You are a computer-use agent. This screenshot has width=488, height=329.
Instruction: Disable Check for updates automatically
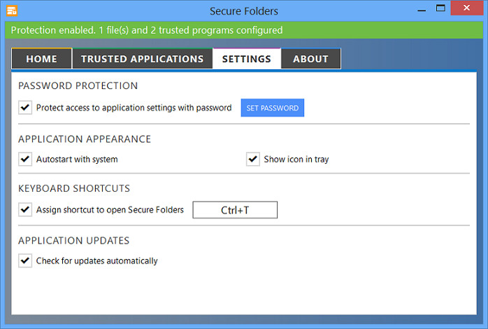[25, 260]
